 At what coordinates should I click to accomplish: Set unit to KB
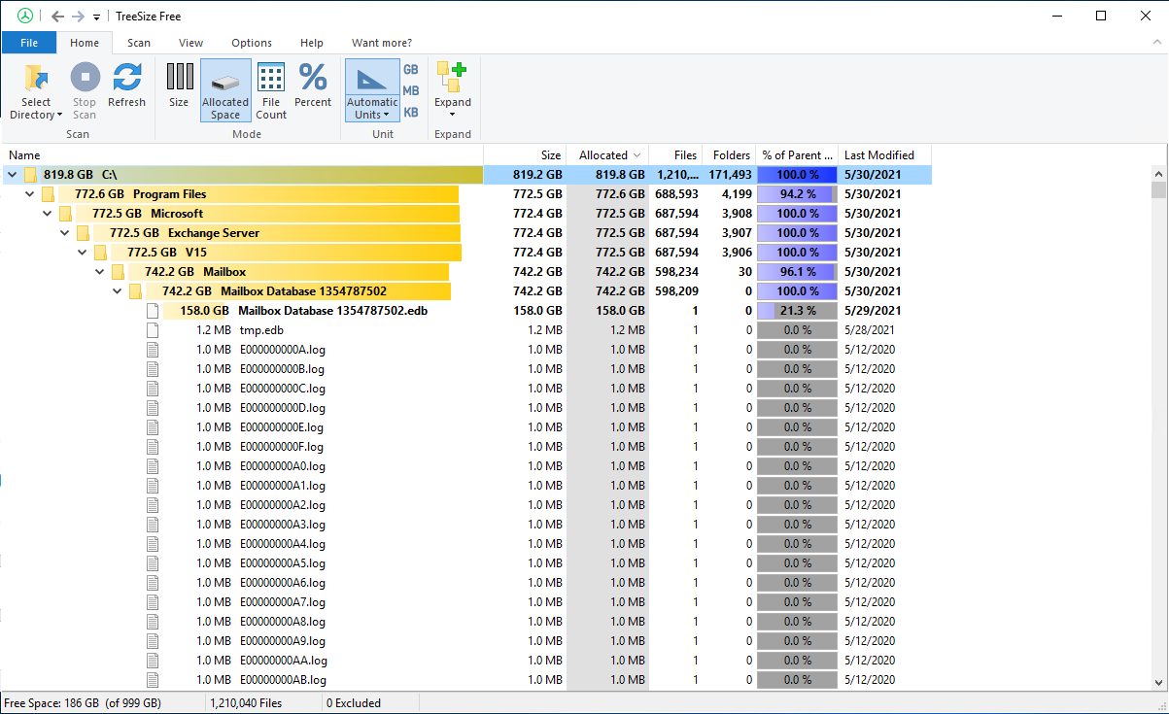click(x=411, y=113)
